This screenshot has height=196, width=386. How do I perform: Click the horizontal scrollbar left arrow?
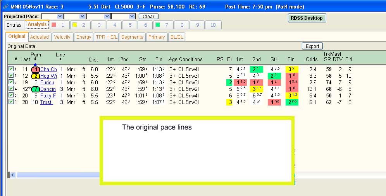13,175
